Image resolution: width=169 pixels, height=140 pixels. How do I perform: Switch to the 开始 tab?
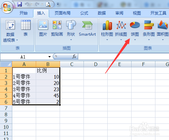click(x=24, y=13)
